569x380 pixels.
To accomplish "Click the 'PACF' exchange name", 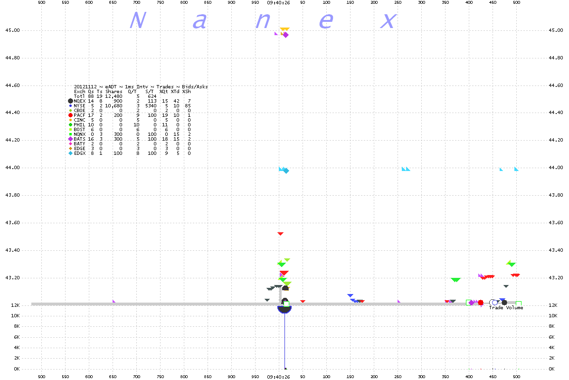I will click(x=79, y=115).
